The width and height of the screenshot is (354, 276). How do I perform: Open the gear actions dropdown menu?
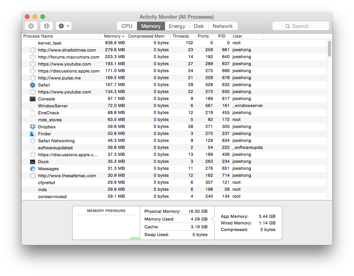[x=64, y=26]
